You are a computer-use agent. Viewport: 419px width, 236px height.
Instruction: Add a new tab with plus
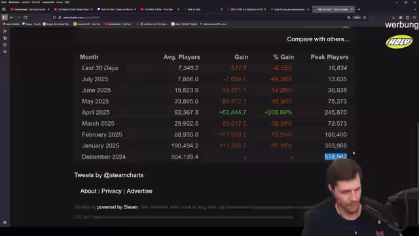click(359, 9)
